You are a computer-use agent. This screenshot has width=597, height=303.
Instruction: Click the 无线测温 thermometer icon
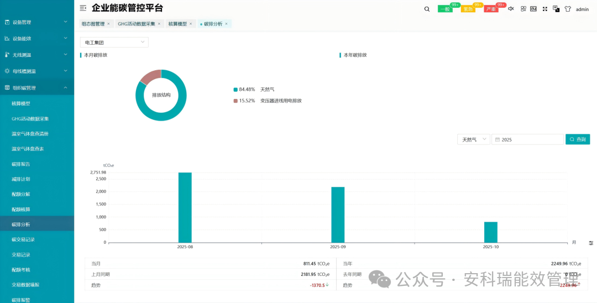pos(7,55)
